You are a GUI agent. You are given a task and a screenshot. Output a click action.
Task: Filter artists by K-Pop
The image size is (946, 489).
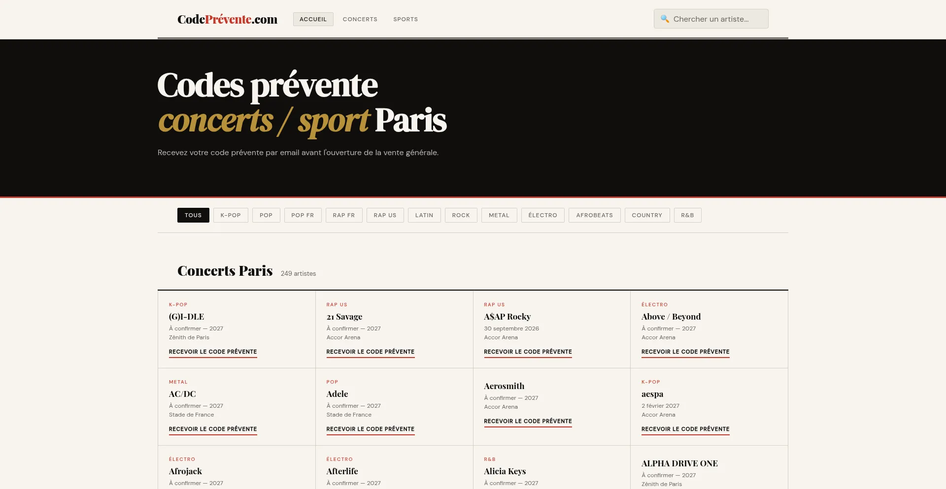[x=231, y=215]
